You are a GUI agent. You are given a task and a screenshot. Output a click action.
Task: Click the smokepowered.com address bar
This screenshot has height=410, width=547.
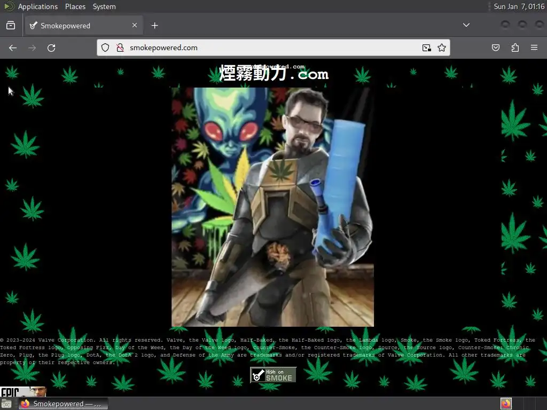pyautogui.click(x=273, y=48)
